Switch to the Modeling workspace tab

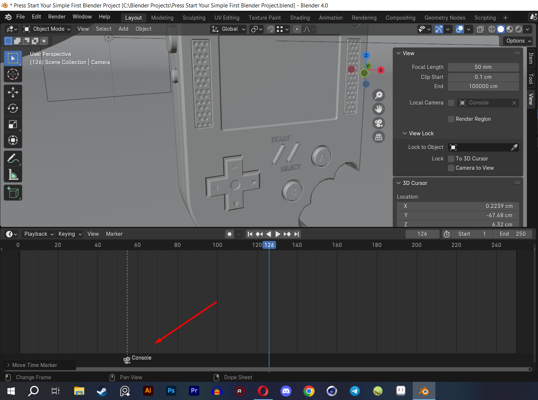coord(162,18)
